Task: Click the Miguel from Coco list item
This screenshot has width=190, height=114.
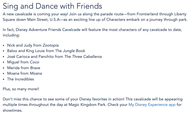Action: [23, 62]
